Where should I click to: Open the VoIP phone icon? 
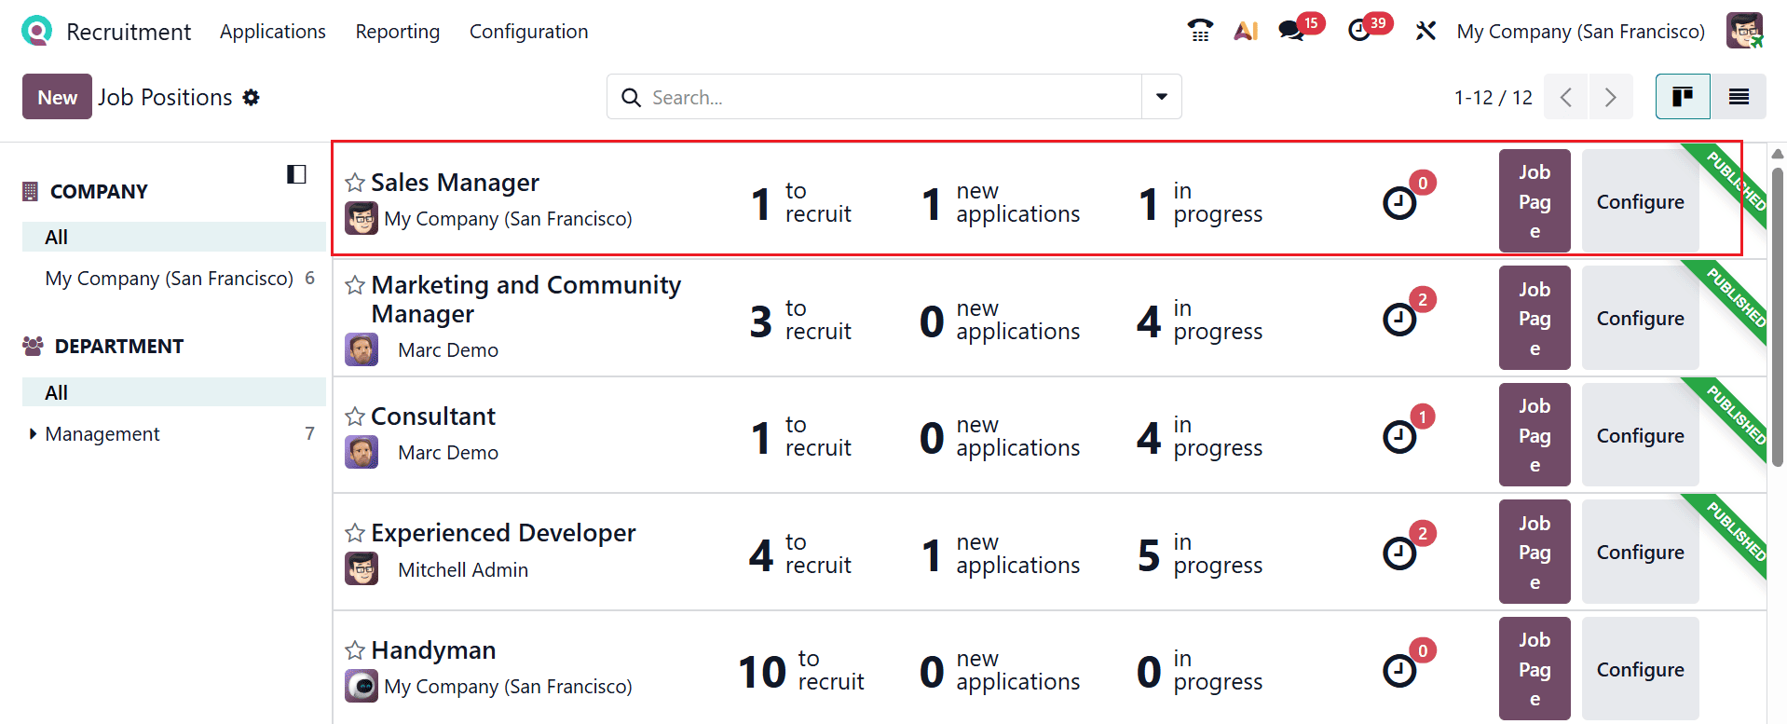click(1200, 31)
